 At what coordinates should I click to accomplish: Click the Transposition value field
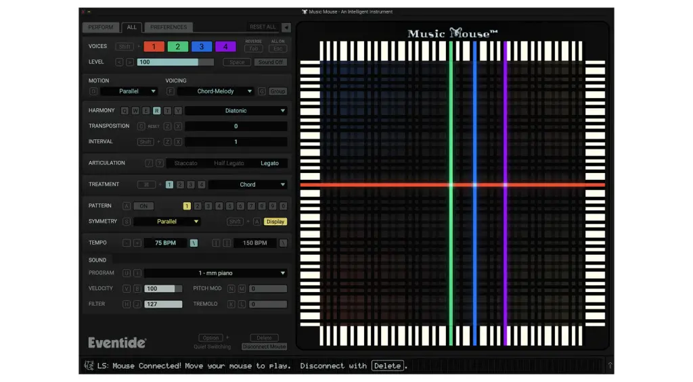click(x=236, y=126)
